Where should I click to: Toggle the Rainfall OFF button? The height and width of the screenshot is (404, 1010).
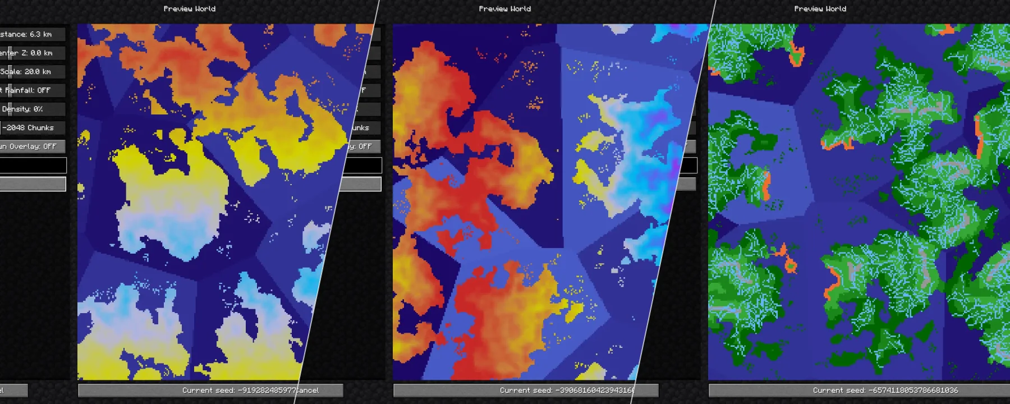(x=33, y=90)
